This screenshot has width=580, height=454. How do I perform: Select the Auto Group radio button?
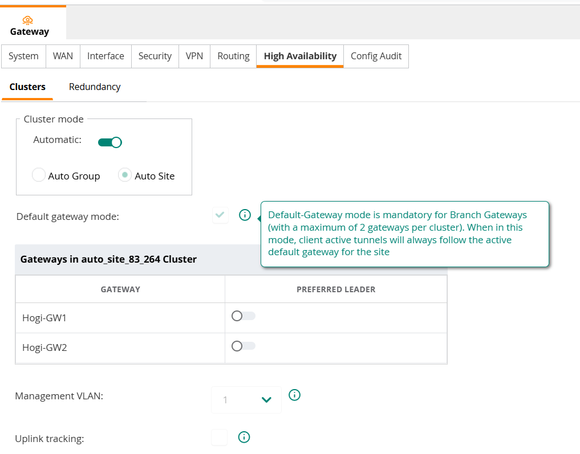click(x=39, y=175)
